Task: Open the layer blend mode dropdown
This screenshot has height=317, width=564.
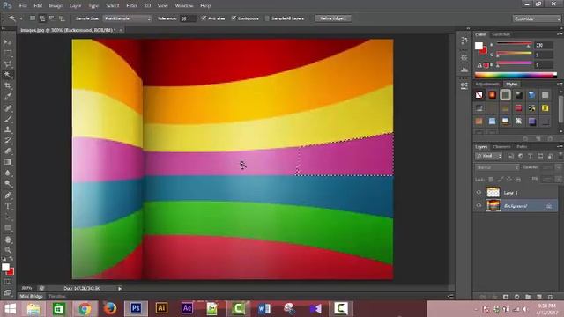Action: pyautogui.click(x=497, y=167)
